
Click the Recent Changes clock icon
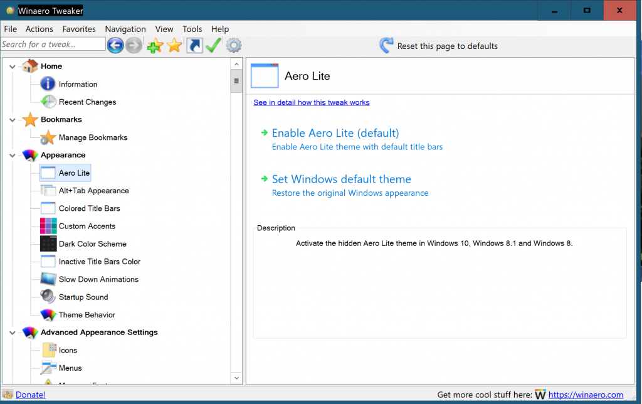pyautogui.click(x=48, y=102)
